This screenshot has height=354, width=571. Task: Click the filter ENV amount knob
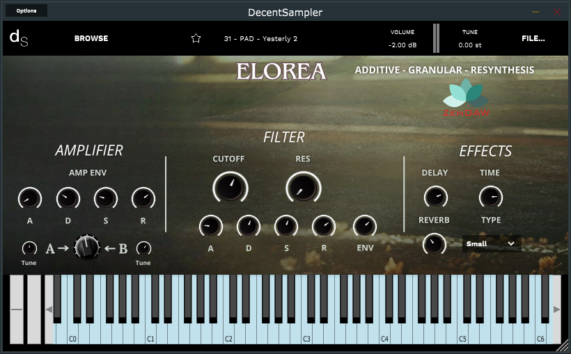point(365,226)
